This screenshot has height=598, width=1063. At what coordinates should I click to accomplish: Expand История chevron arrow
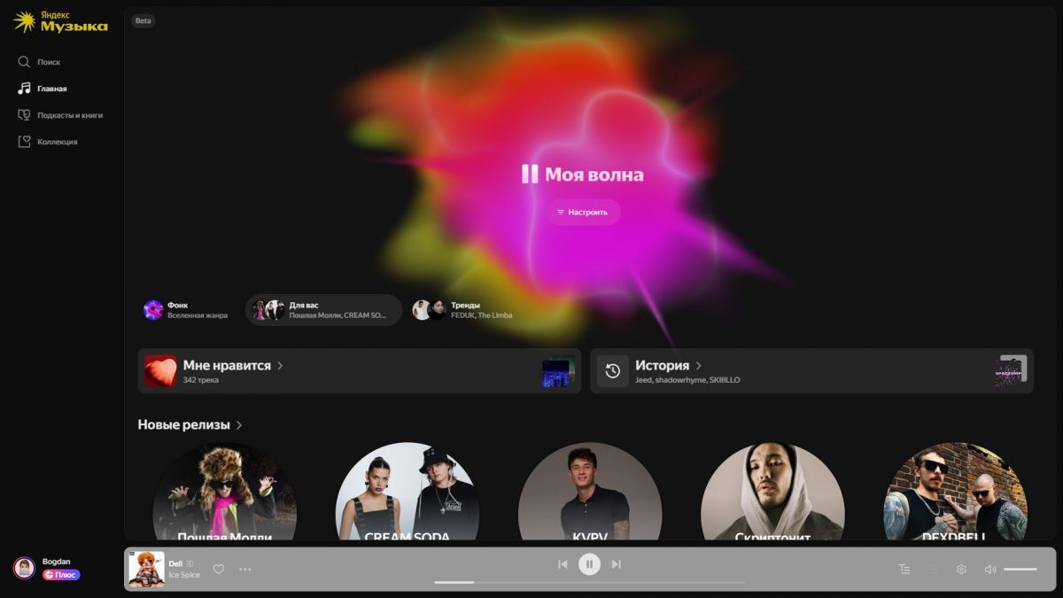click(698, 365)
